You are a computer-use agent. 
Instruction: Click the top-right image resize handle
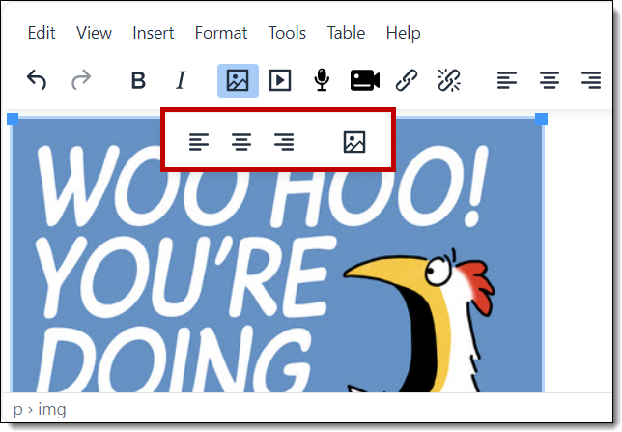tap(541, 119)
